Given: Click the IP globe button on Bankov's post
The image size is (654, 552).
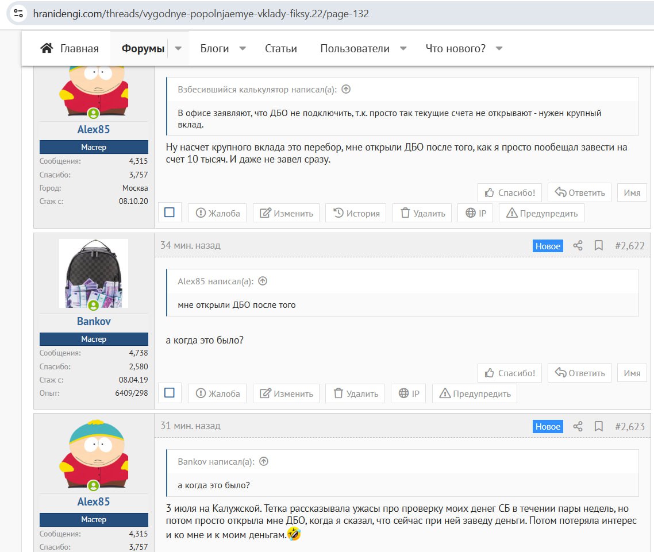Looking at the screenshot, I should click(409, 393).
